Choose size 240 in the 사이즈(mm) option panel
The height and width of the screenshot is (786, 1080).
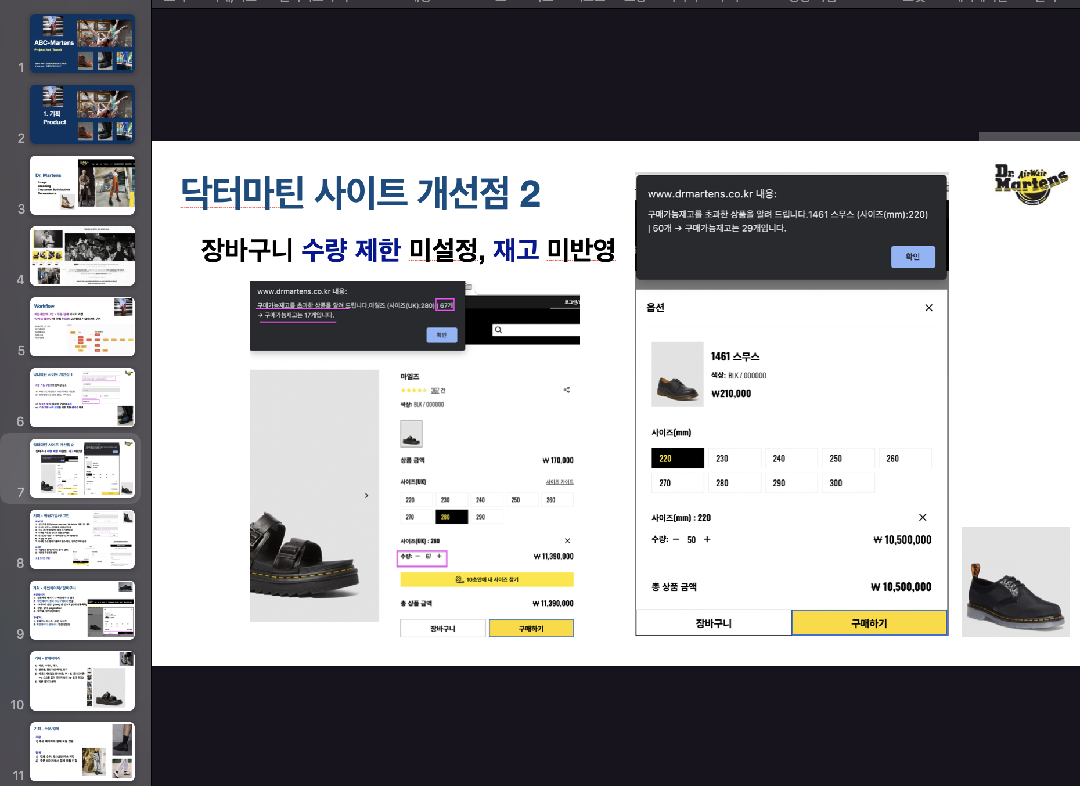791,459
